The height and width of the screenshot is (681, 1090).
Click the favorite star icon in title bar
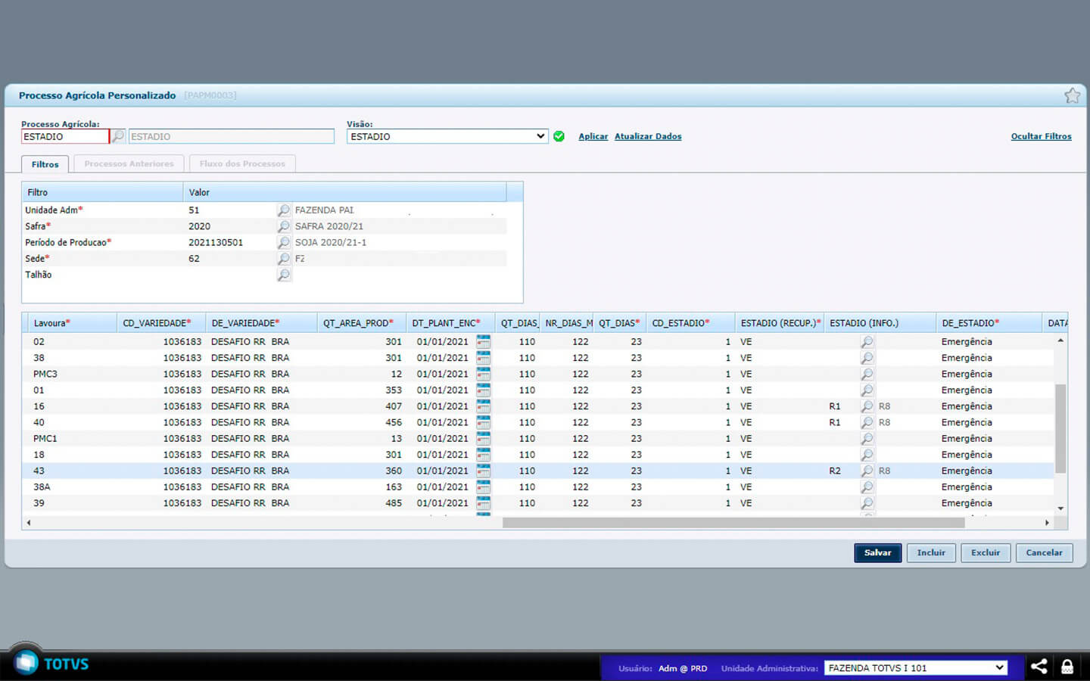(1072, 95)
